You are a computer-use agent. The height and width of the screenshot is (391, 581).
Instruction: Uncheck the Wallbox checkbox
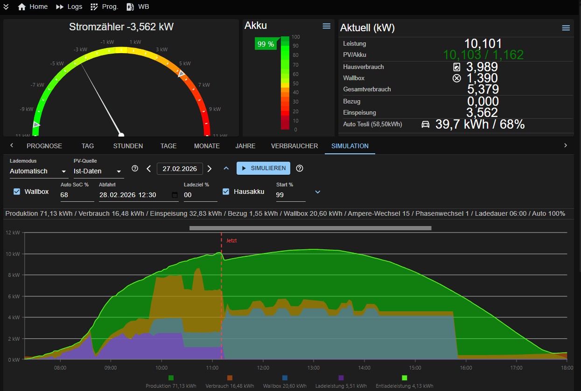pos(17,192)
